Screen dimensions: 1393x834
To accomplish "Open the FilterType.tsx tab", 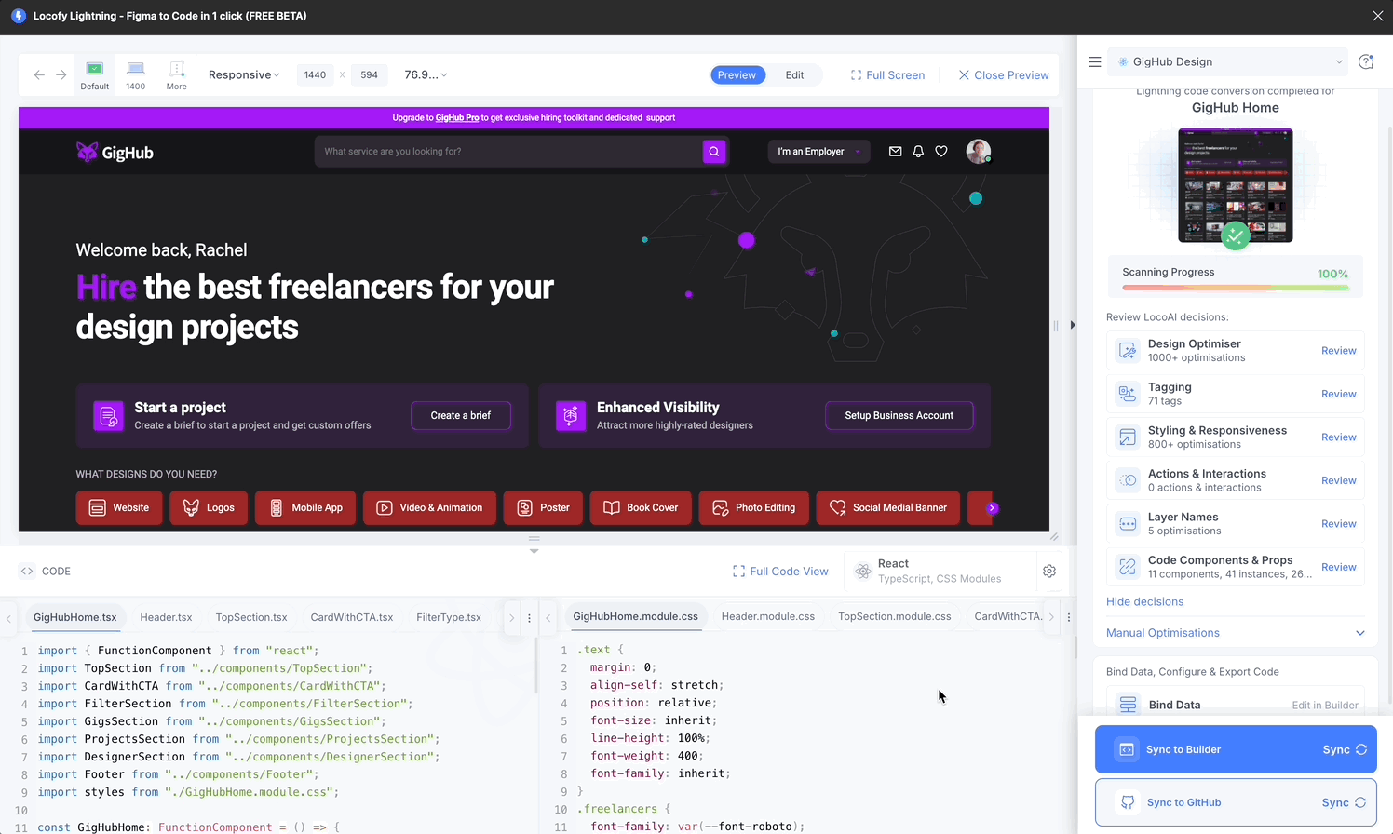I will pyautogui.click(x=449, y=617).
